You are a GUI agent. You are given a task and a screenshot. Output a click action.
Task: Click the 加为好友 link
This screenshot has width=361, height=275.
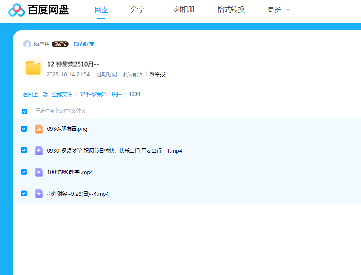click(x=84, y=44)
